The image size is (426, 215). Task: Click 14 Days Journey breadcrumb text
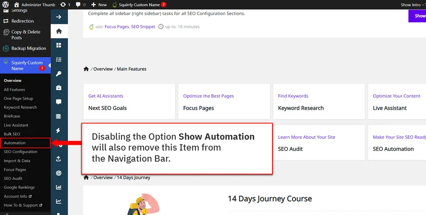[134, 177]
